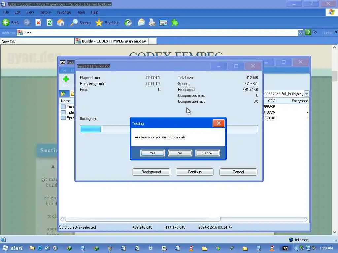The image size is (338, 253).
Task: Open the Favorites menu in menu bar
Action: click(64, 12)
